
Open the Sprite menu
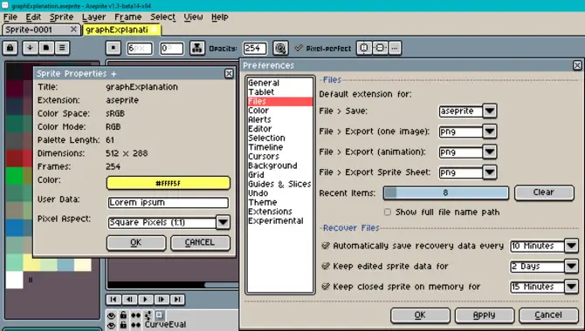[x=62, y=17]
